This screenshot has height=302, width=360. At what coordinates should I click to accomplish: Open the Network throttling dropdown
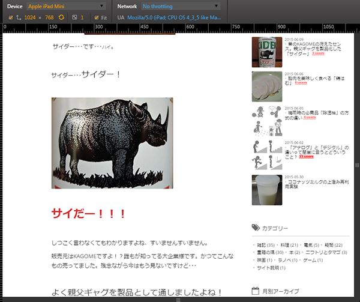click(181, 6)
